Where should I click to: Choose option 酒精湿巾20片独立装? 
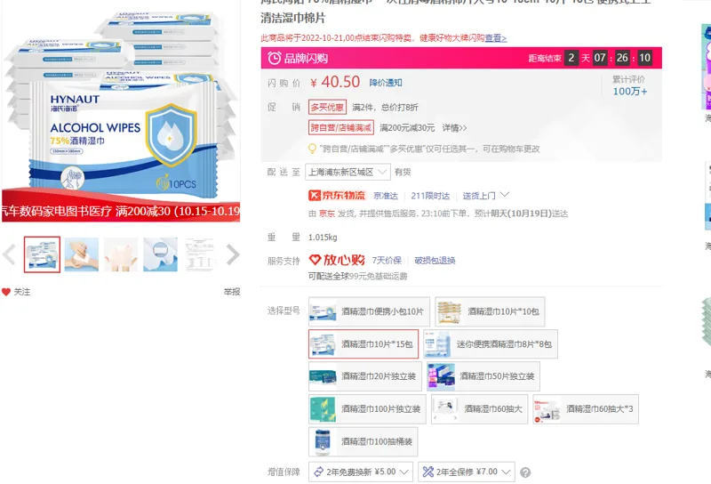tap(365, 376)
